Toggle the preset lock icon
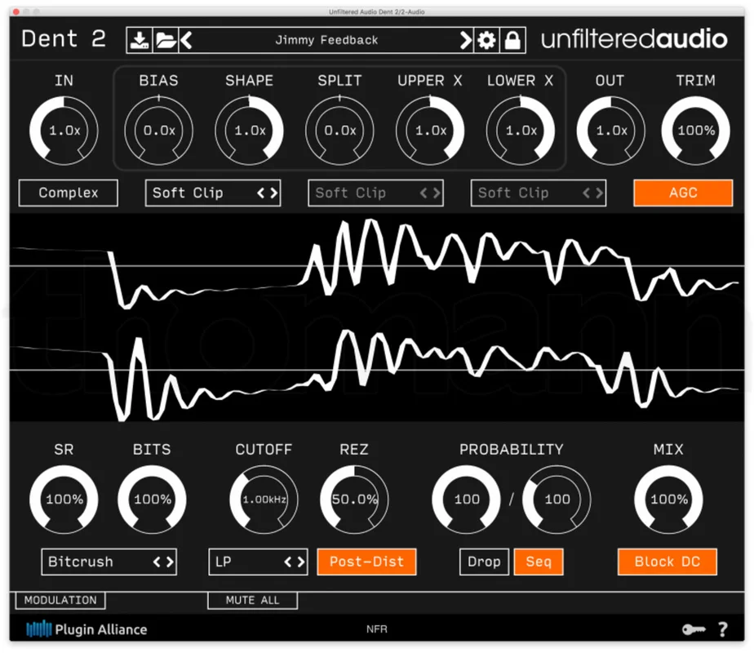Viewport: 754px width, 653px height. (x=512, y=40)
